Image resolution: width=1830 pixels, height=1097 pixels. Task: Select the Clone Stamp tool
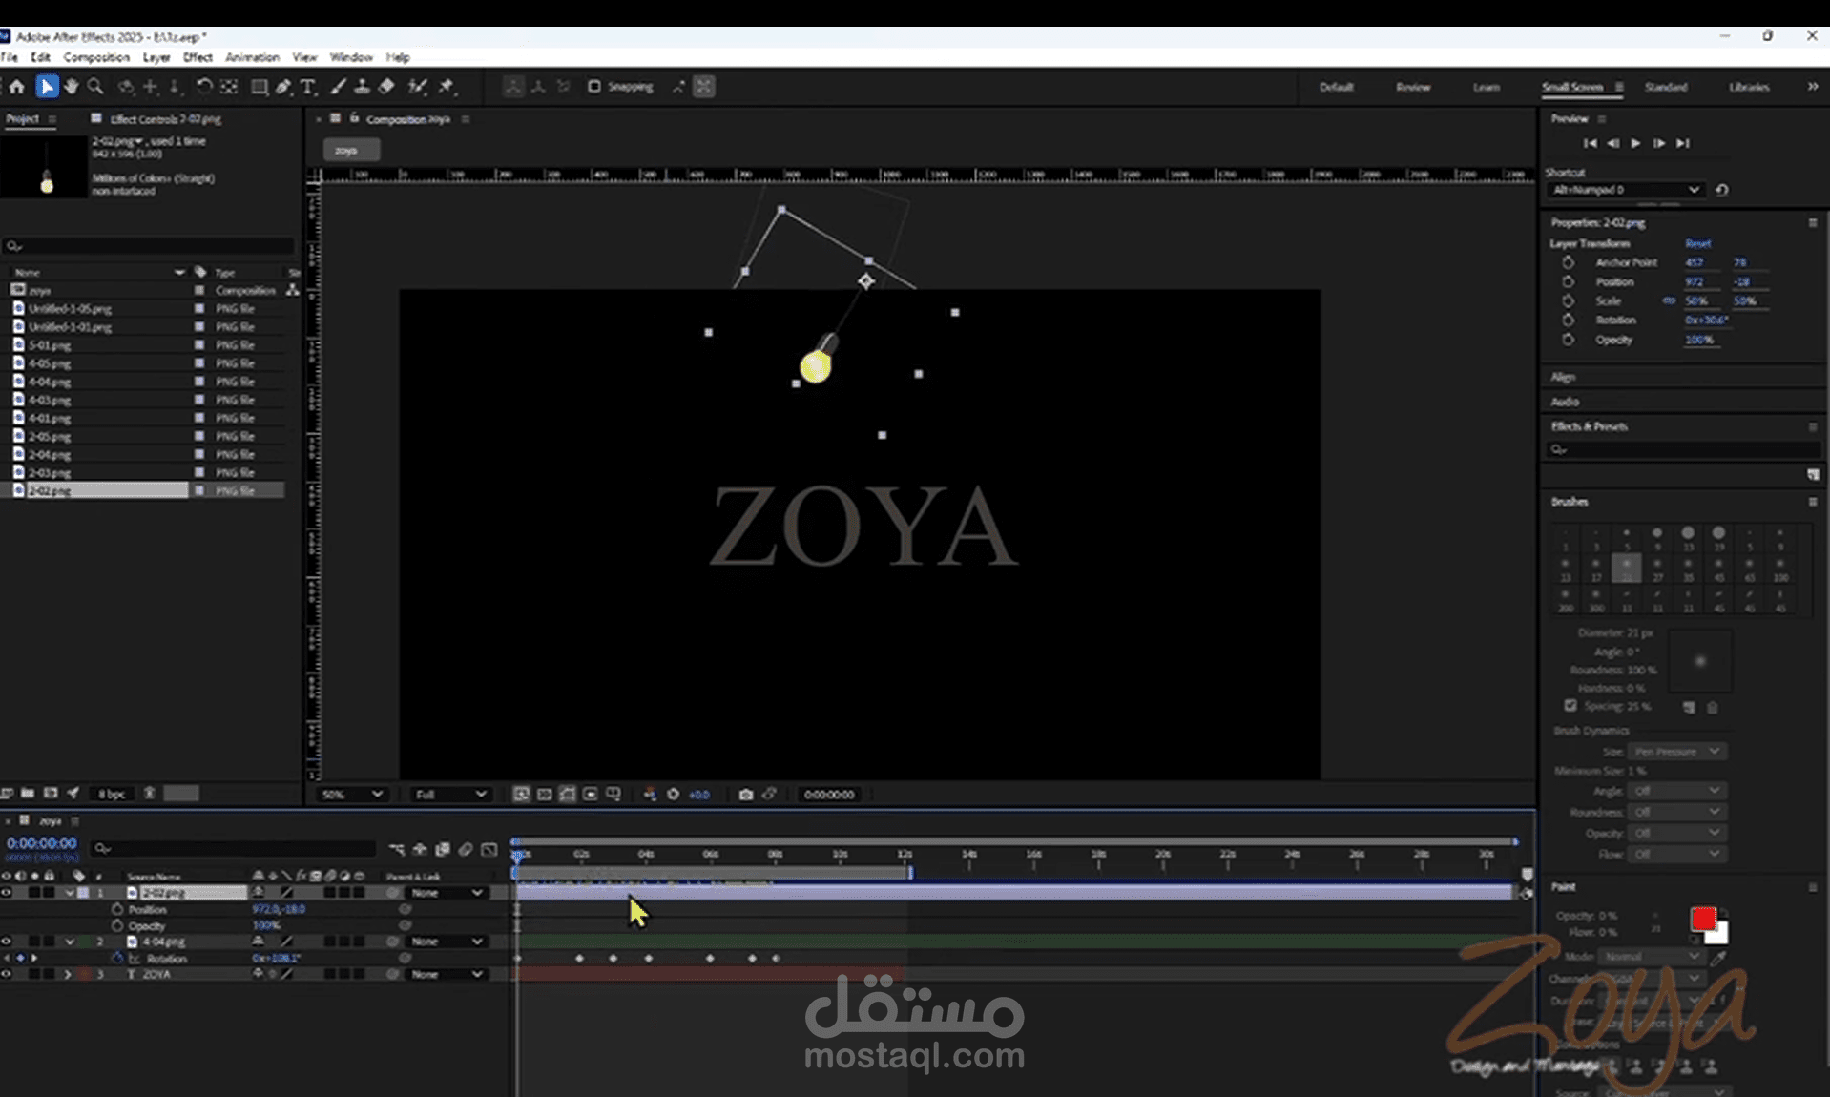(362, 87)
